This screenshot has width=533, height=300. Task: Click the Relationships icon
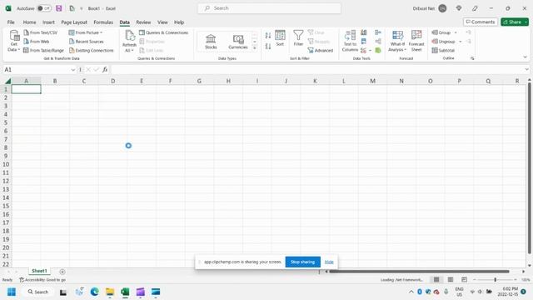[378, 42]
